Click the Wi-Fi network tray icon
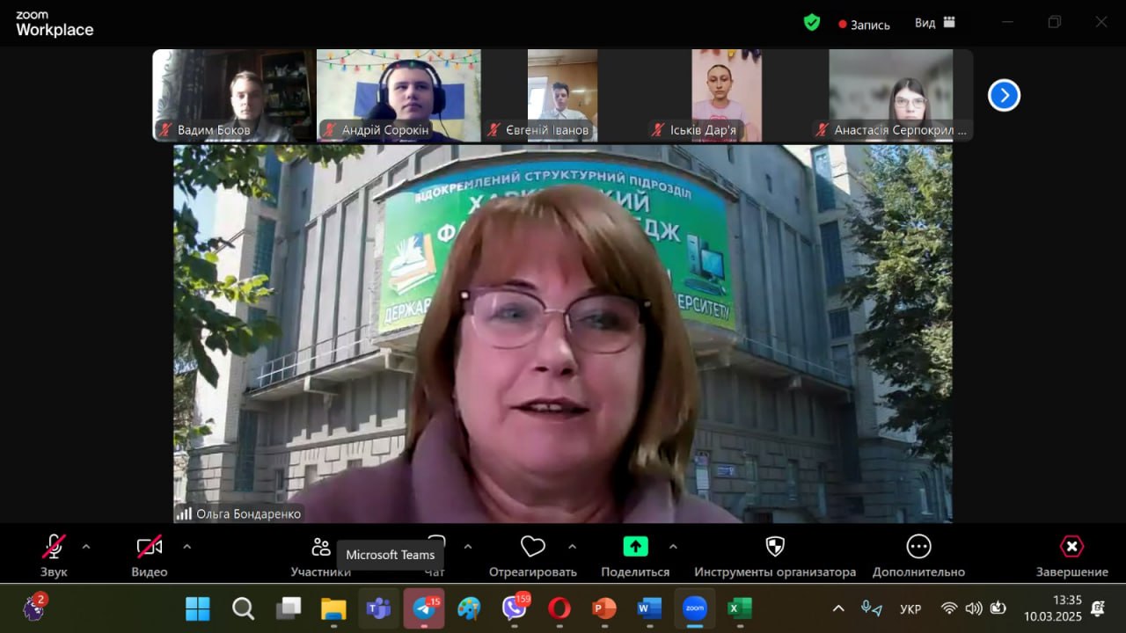The height and width of the screenshot is (633, 1126). [x=949, y=608]
